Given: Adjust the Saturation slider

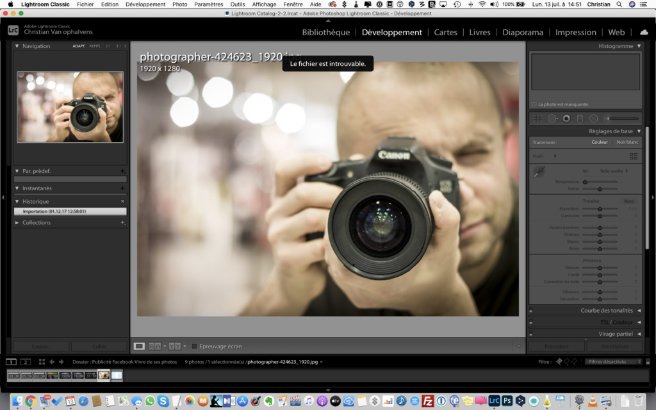Looking at the screenshot, I should click(600, 299).
